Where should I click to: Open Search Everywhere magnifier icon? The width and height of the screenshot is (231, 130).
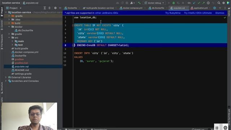click(x=219, y=3)
